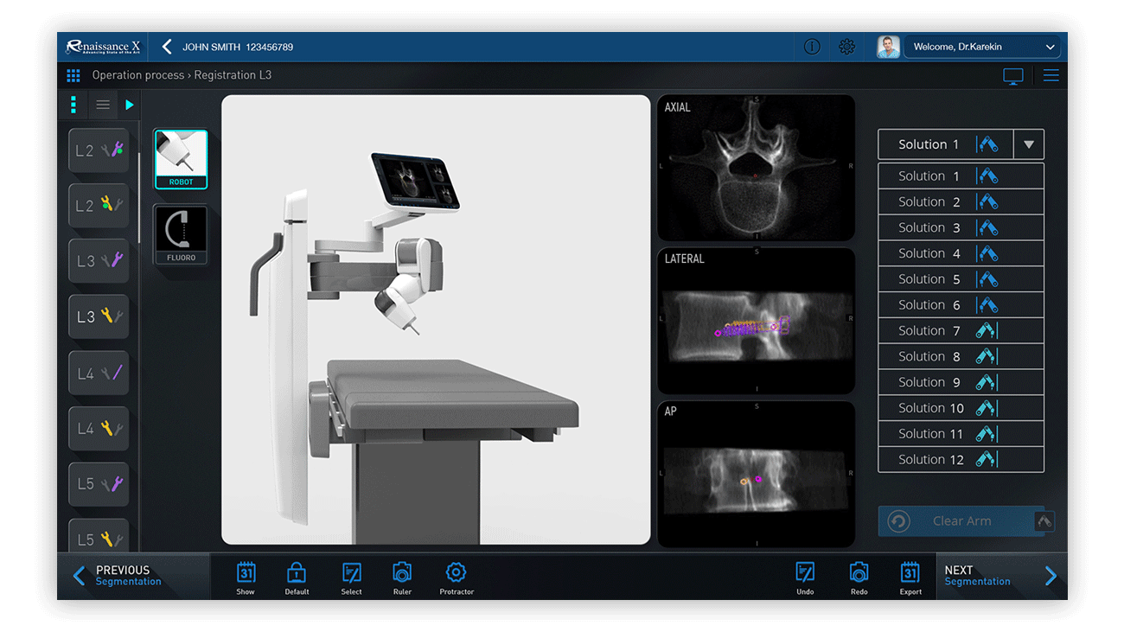Click Dr.Karekin profile avatar
This screenshot has height=632, width=1124.
pyautogui.click(x=888, y=47)
